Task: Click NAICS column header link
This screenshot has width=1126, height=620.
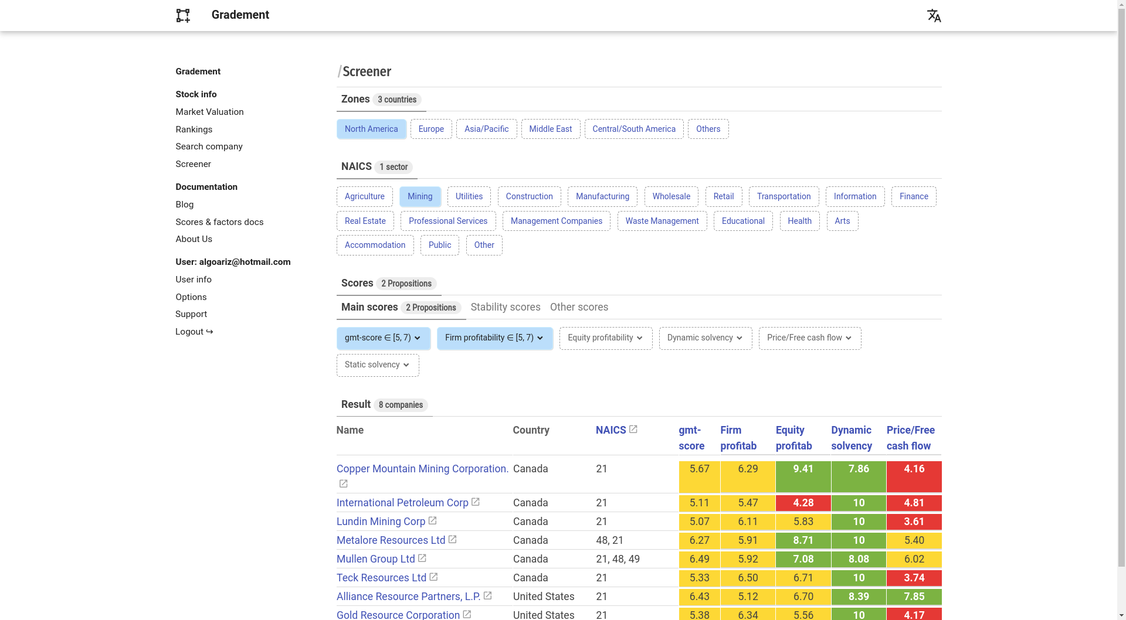Action: [x=611, y=430]
